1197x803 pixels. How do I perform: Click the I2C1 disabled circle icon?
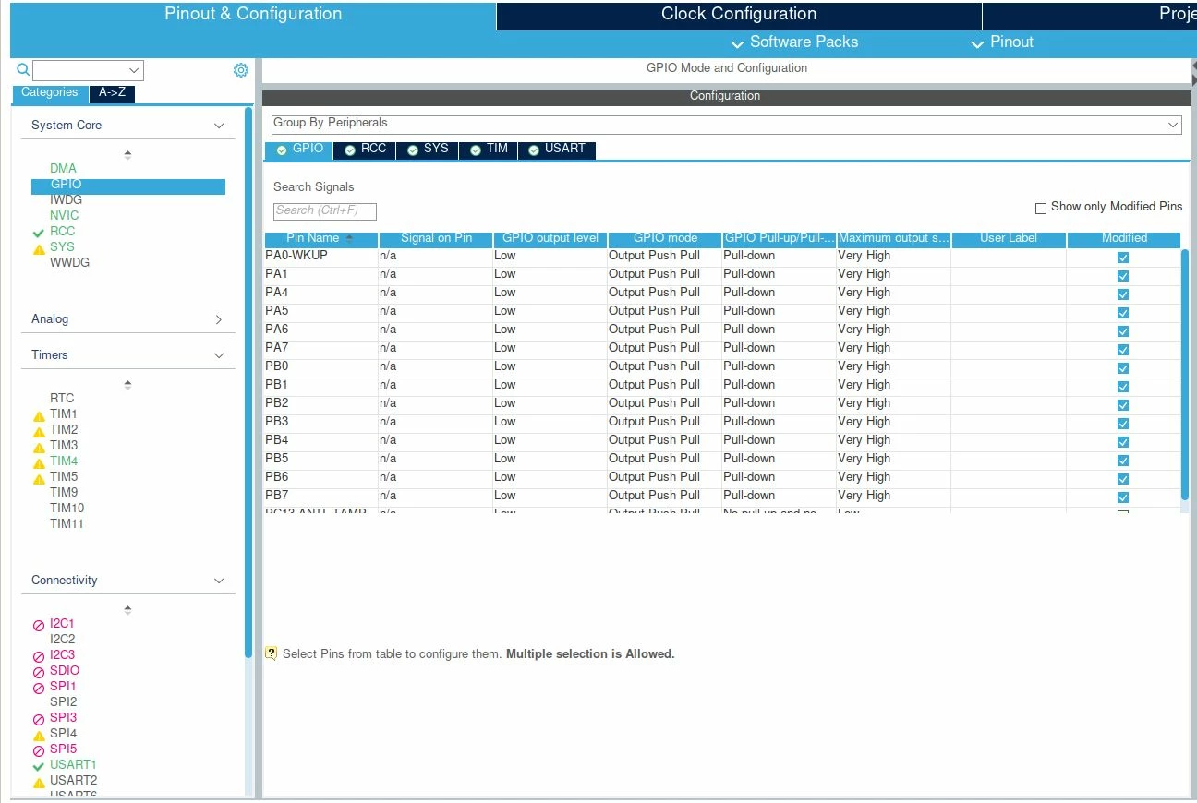[x=39, y=625]
